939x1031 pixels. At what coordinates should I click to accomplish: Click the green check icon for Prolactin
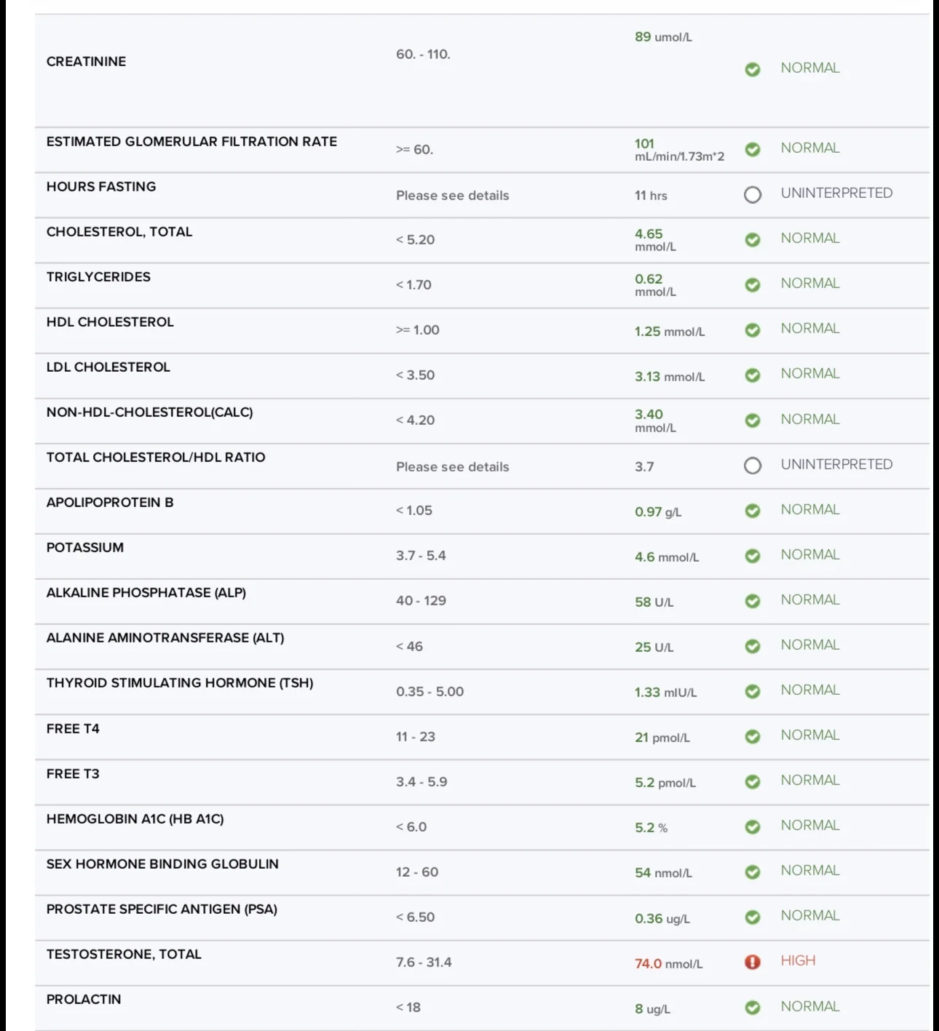753,1008
